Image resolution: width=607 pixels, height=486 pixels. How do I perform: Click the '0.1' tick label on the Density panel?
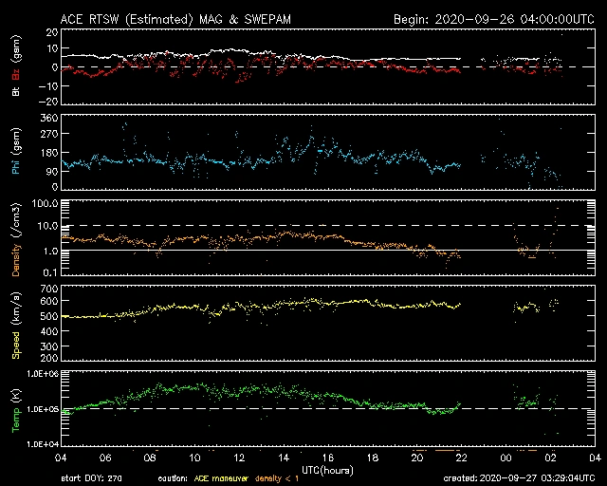point(50,272)
